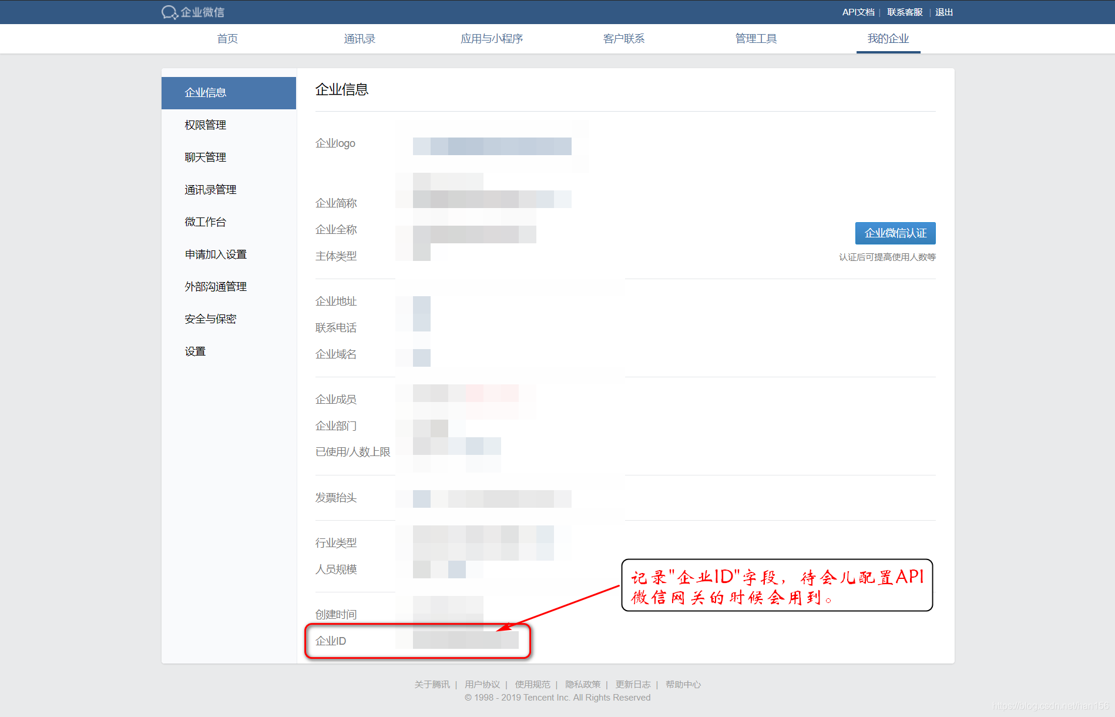Click the 企业简称 label
This screenshot has width=1115, height=717.
coord(336,203)
